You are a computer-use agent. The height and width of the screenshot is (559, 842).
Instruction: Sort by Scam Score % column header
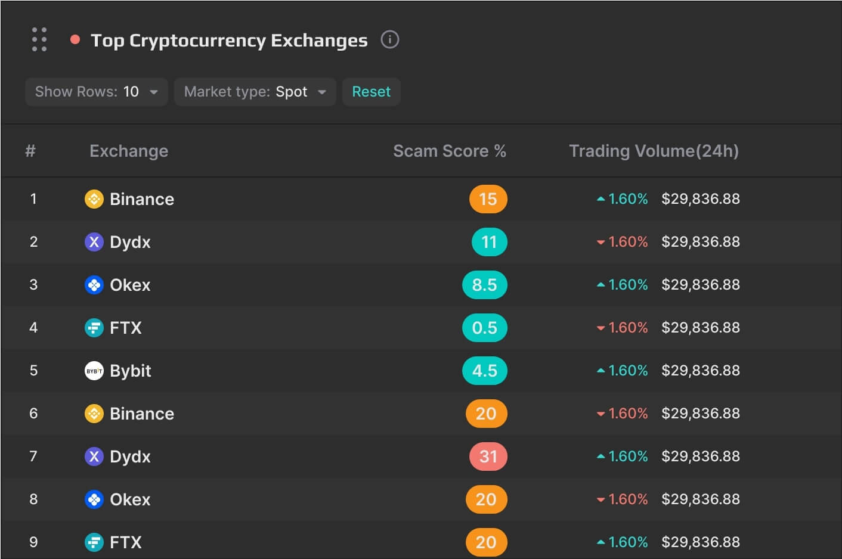pyautogui.click(x=449, y=151)
